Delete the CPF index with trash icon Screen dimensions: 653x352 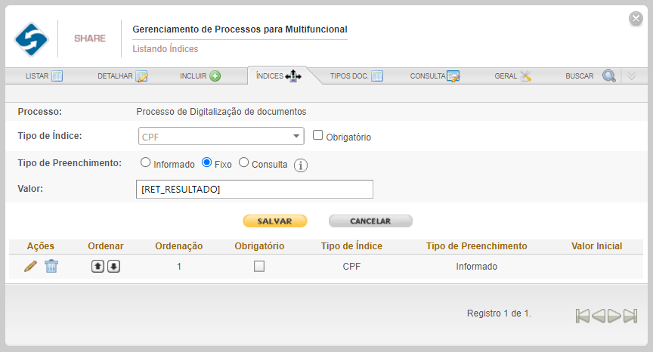[51, 266]
